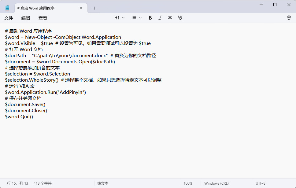This screenshot has height=188, width=296.
Task: Minimize the Notepad window
Action: [261, 5]
